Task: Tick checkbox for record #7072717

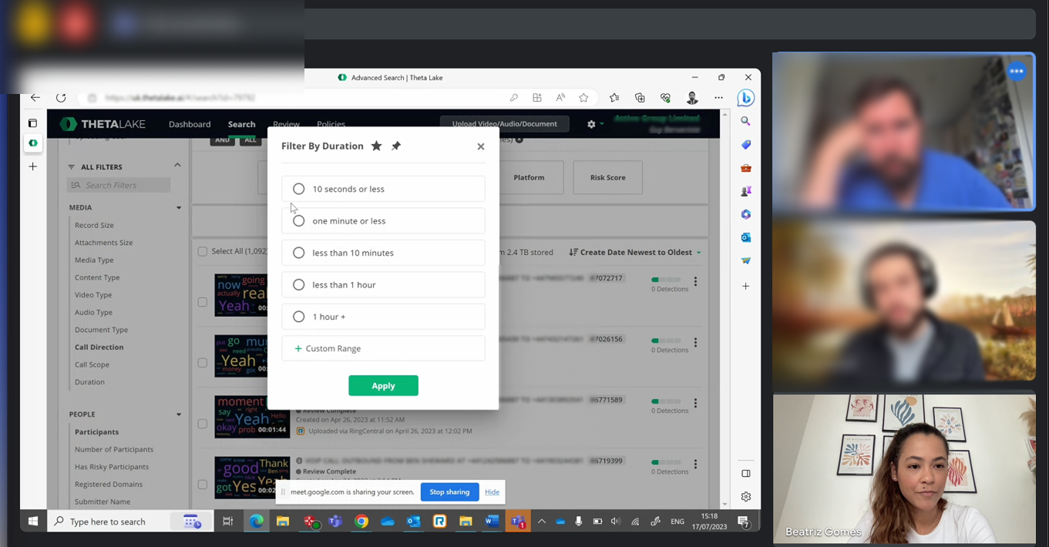Action: click(203, 302)
